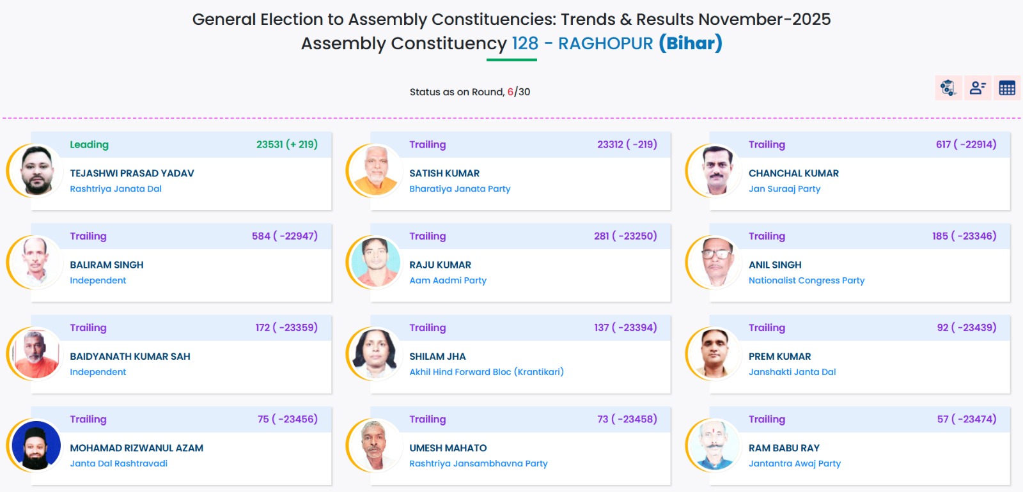Viewport: 1023px width, 492px height.
Task: Click the candidate list person icon
Action: point(978,88)
